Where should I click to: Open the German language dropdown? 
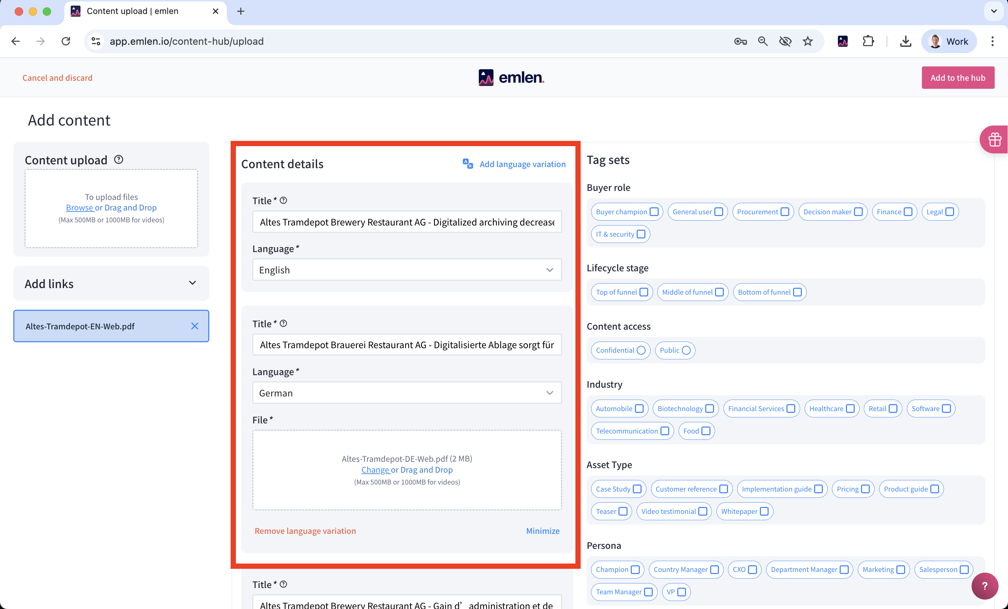tap(407, 393)
